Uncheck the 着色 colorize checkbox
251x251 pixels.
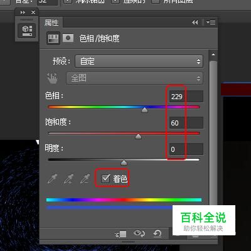(105, 179)
